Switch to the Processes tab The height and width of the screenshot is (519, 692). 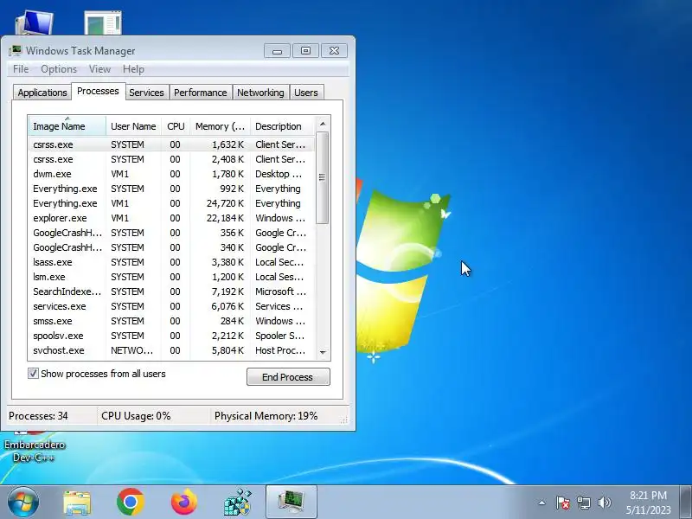click(x=98, y=91)
